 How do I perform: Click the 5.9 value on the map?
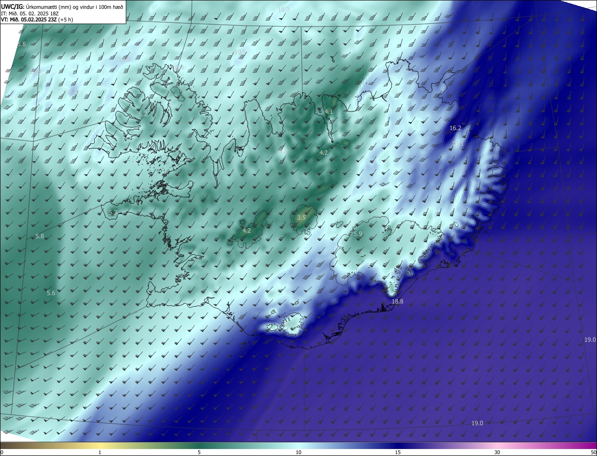(358, 234)
